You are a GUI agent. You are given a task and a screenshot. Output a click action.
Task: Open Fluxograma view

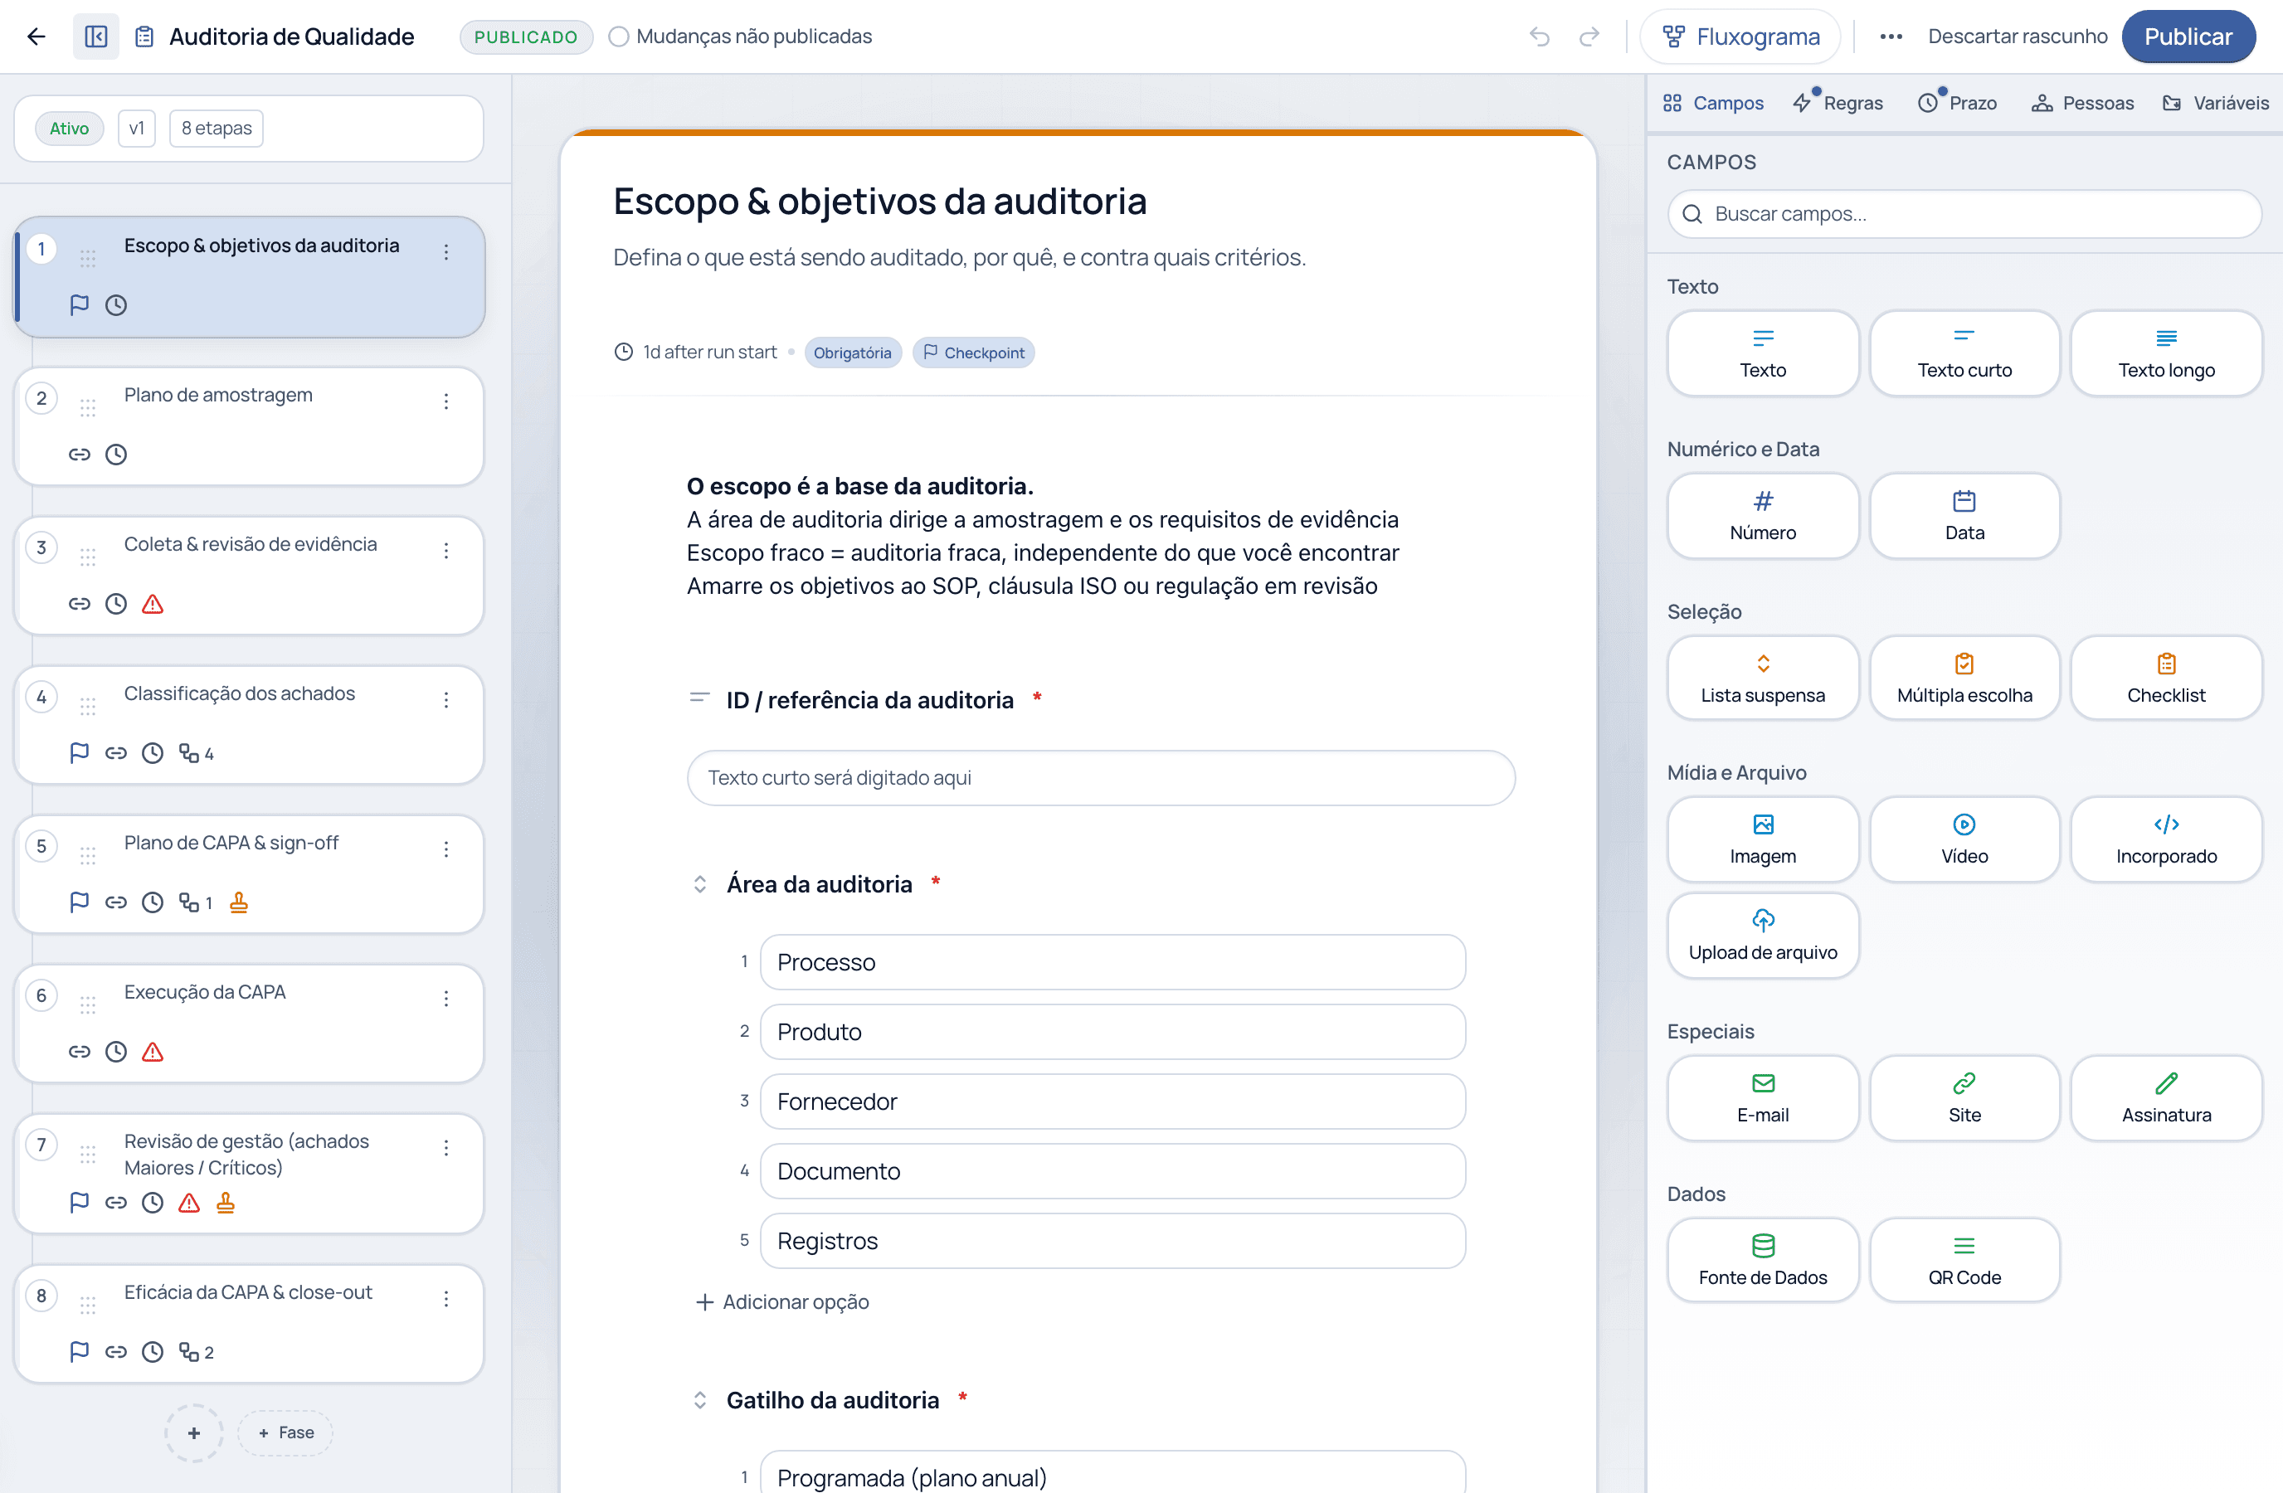tap(1740, 36)
